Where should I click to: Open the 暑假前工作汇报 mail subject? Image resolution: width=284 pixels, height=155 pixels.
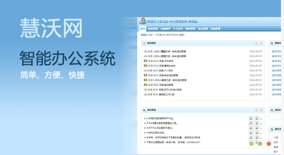click(167, 94)
